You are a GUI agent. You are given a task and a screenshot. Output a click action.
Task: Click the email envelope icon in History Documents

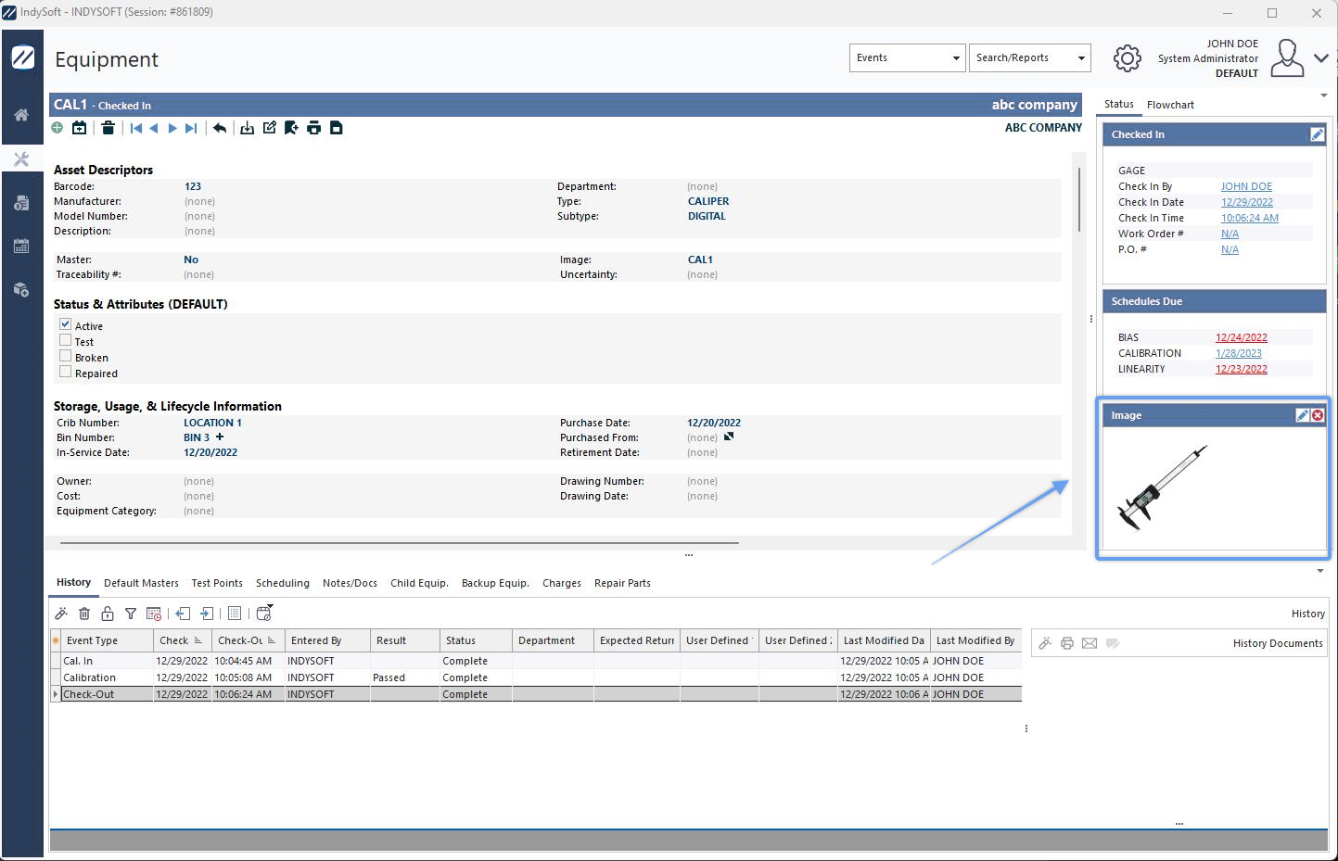point(1090,643)
